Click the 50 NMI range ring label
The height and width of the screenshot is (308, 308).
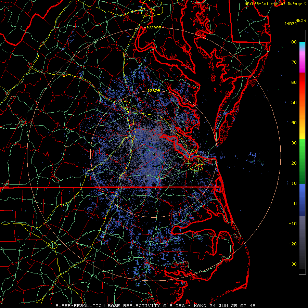154,91
